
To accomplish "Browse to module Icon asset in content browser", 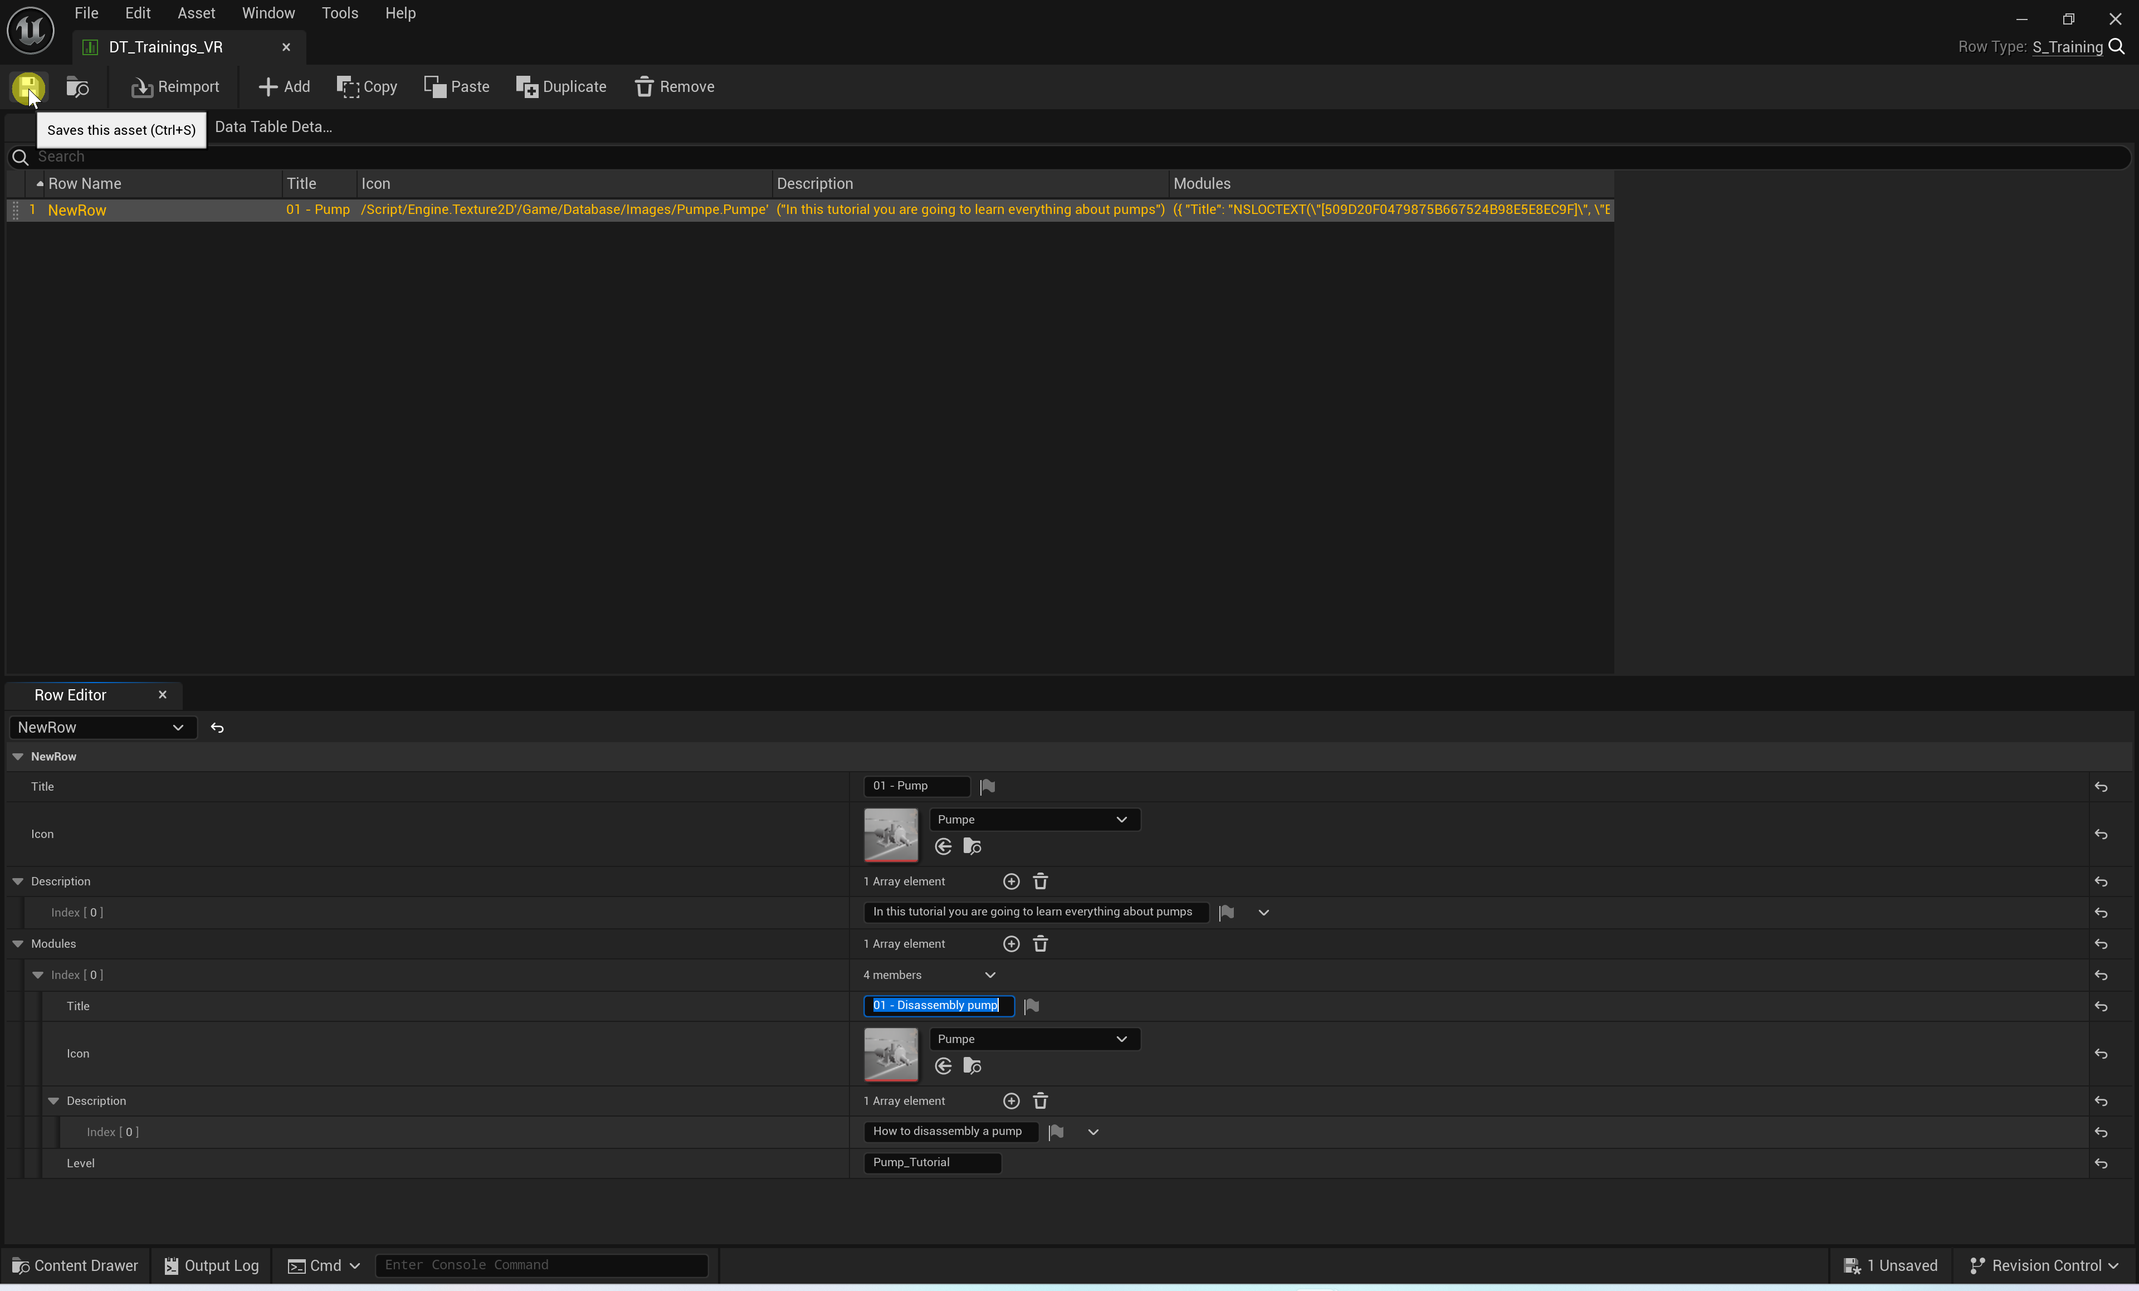I will [972, 1066].
